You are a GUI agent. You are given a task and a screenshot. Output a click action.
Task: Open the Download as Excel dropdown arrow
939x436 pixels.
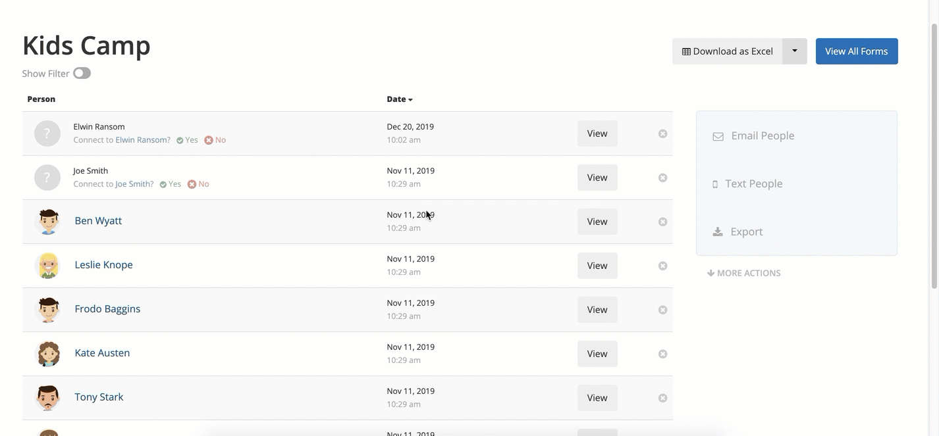pos(795,51)
